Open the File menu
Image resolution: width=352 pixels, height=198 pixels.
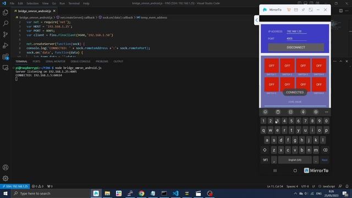click(12, 3)
